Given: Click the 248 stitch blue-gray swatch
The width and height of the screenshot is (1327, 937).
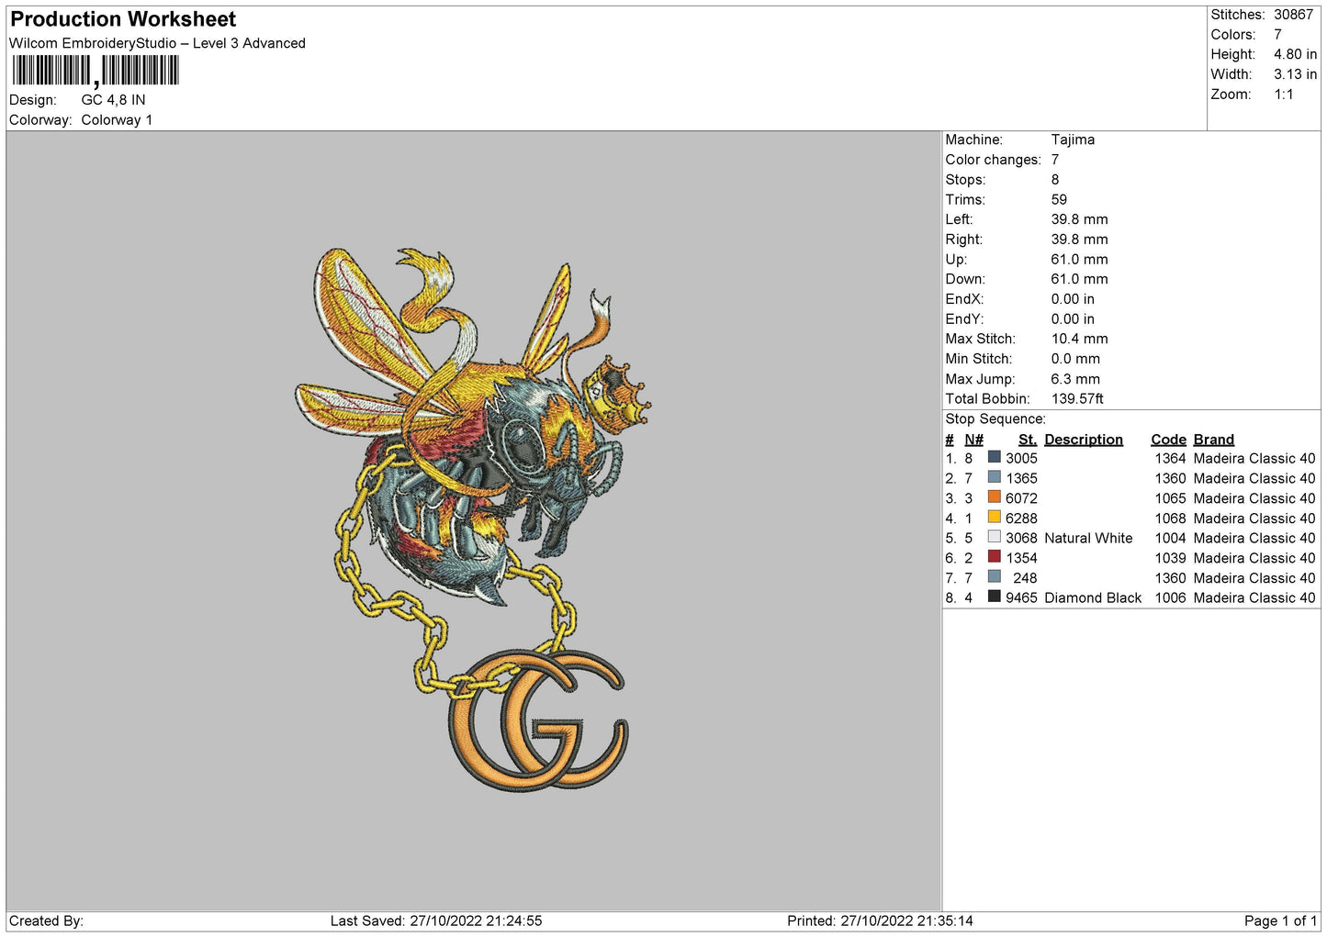Looking at the screenshot, I should tap(994, 576).
